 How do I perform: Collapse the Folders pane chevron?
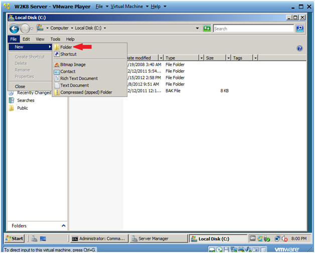tap(64, 226)
